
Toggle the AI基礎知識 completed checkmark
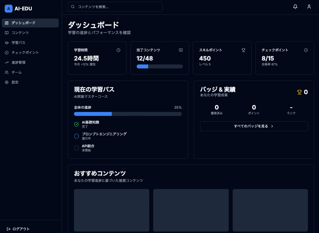point(76,124)
